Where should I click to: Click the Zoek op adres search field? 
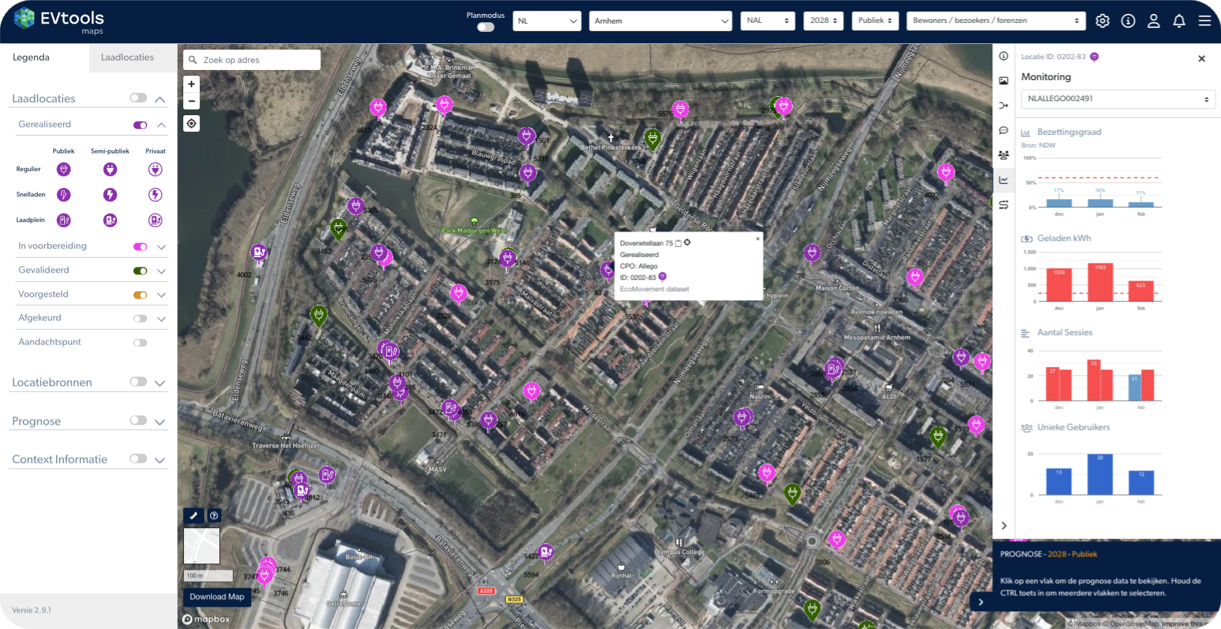tap(258, 60)
